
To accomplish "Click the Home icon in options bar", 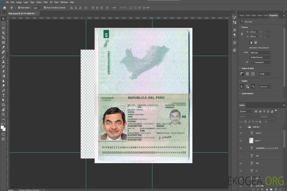I will [x=5, y=8].
